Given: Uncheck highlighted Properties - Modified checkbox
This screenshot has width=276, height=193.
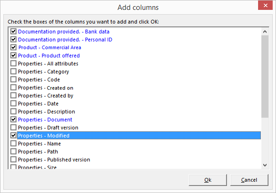Looking at the screenshot, I should (13, 136).
